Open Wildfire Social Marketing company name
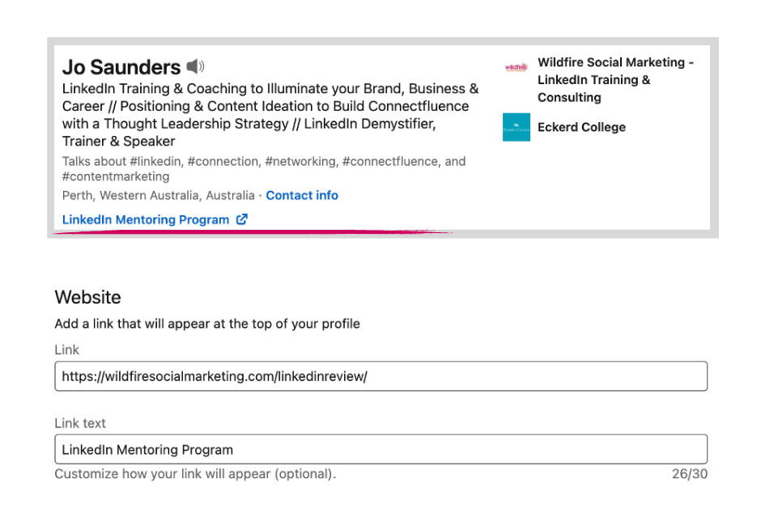 615,79
